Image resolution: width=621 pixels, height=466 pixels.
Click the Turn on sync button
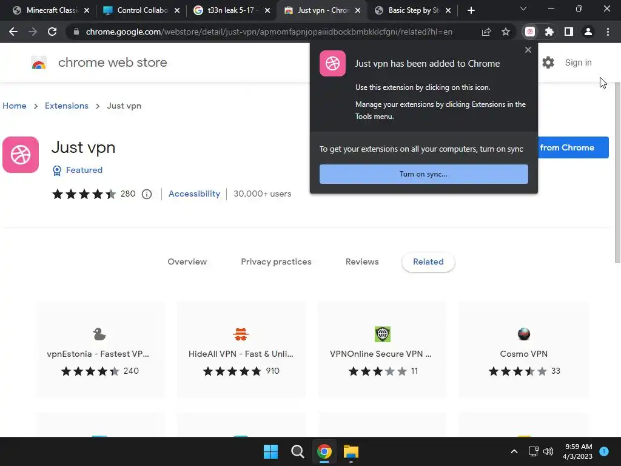(424, 174)
